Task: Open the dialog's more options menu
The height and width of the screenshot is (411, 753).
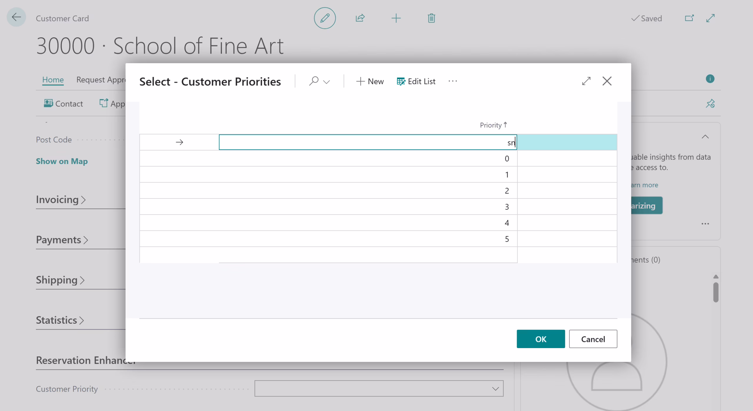Action: click(452, 81)
